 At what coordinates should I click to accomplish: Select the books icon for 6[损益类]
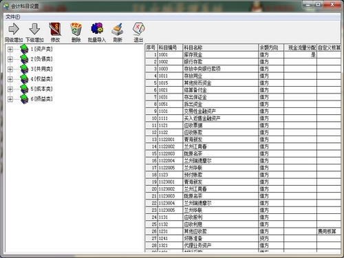coord(24,99)
